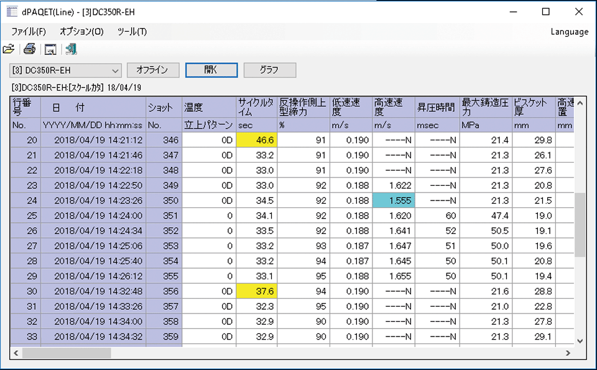The width and height of the screenshot is (597, 370).
Task: Open the オプション(O) menu
Action: click(81, 32)
